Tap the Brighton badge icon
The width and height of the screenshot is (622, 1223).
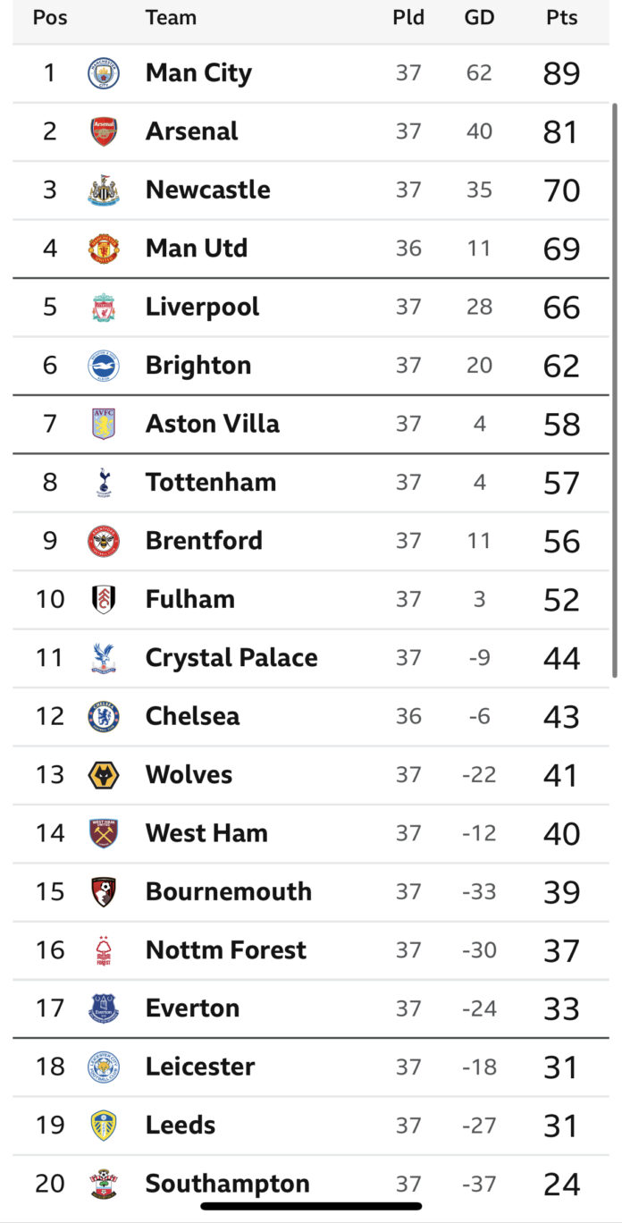(x=104, y=366)
